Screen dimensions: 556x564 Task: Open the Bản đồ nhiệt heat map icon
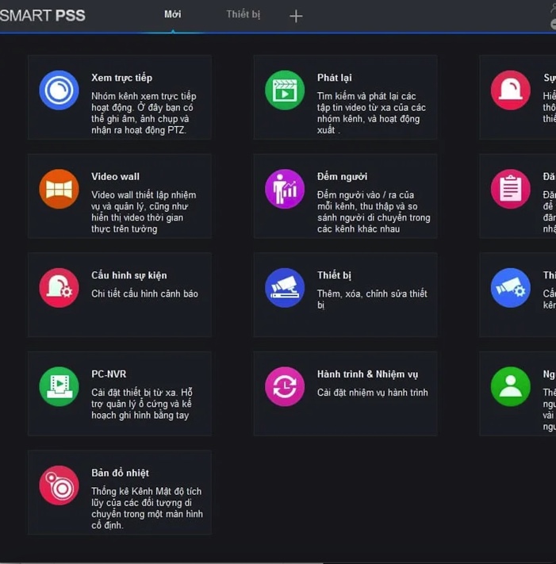[x=59, y=485]
